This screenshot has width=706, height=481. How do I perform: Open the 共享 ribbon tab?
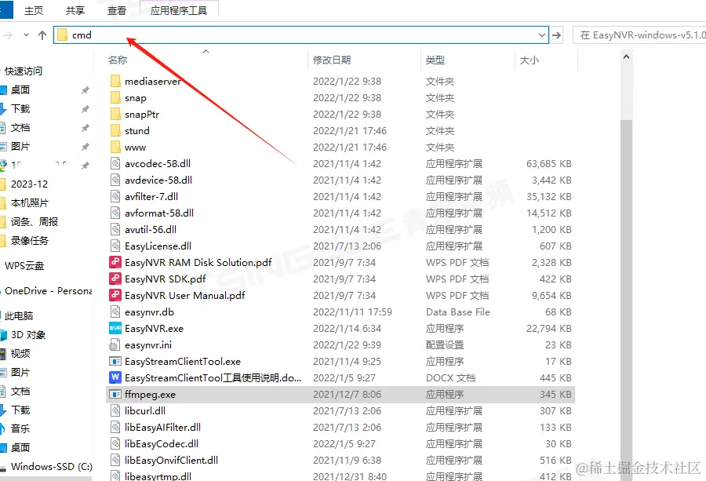[x=75, y=10]
